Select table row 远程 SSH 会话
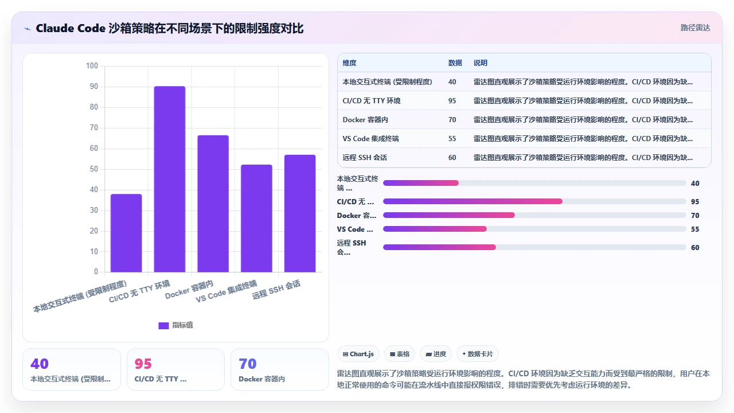 524,158
